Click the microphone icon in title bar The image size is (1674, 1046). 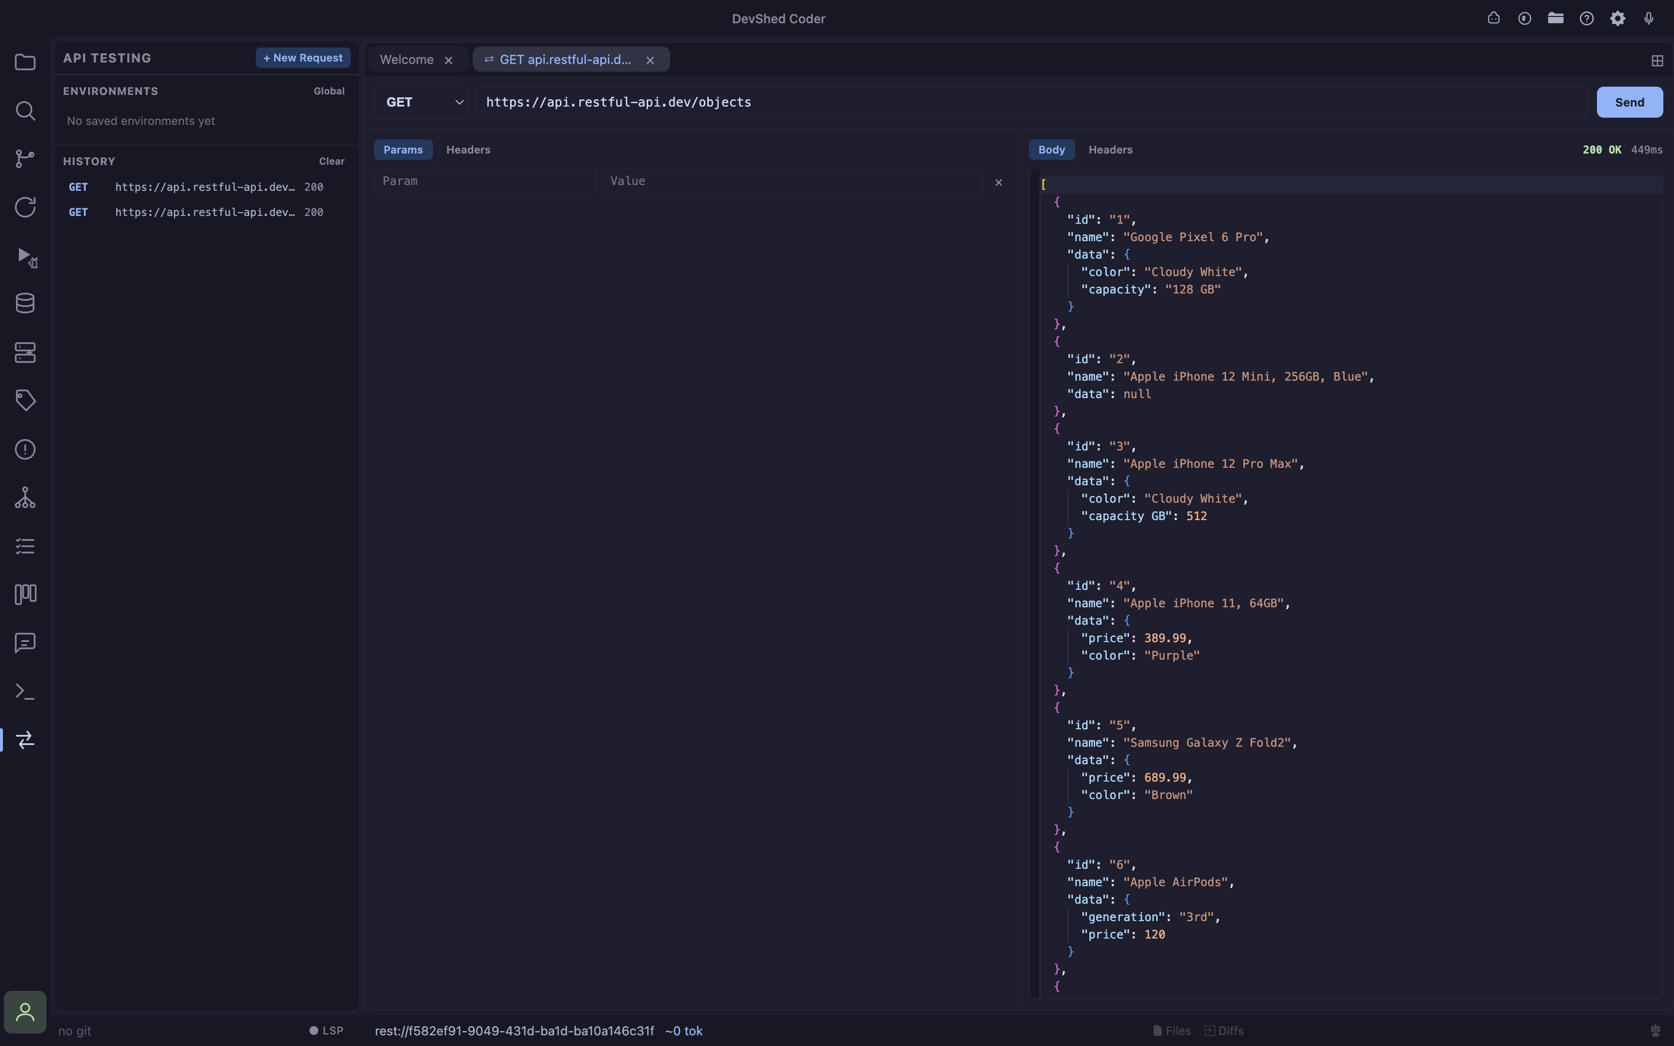[x=1648, y=19]
